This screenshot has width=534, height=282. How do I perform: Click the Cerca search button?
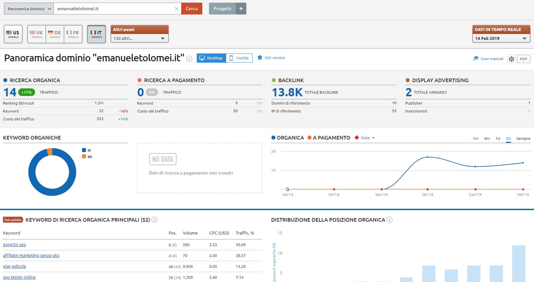[x=192, y=9]
